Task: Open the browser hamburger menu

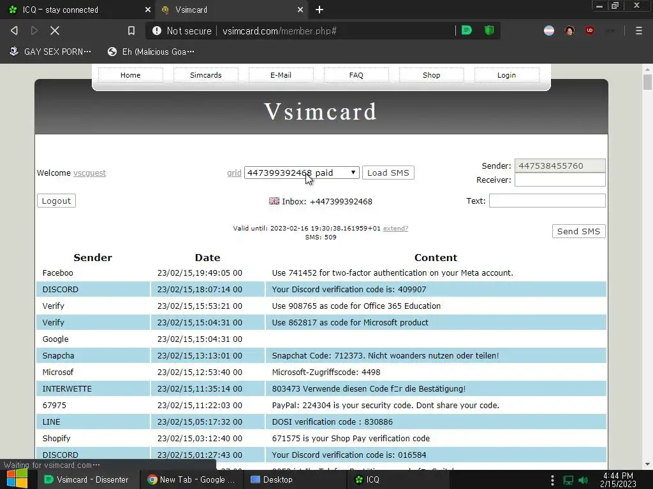Action: tap(638, 31)
